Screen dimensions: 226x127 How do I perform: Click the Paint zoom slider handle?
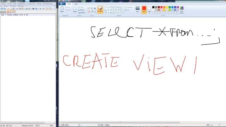click(x=219, y=125)
